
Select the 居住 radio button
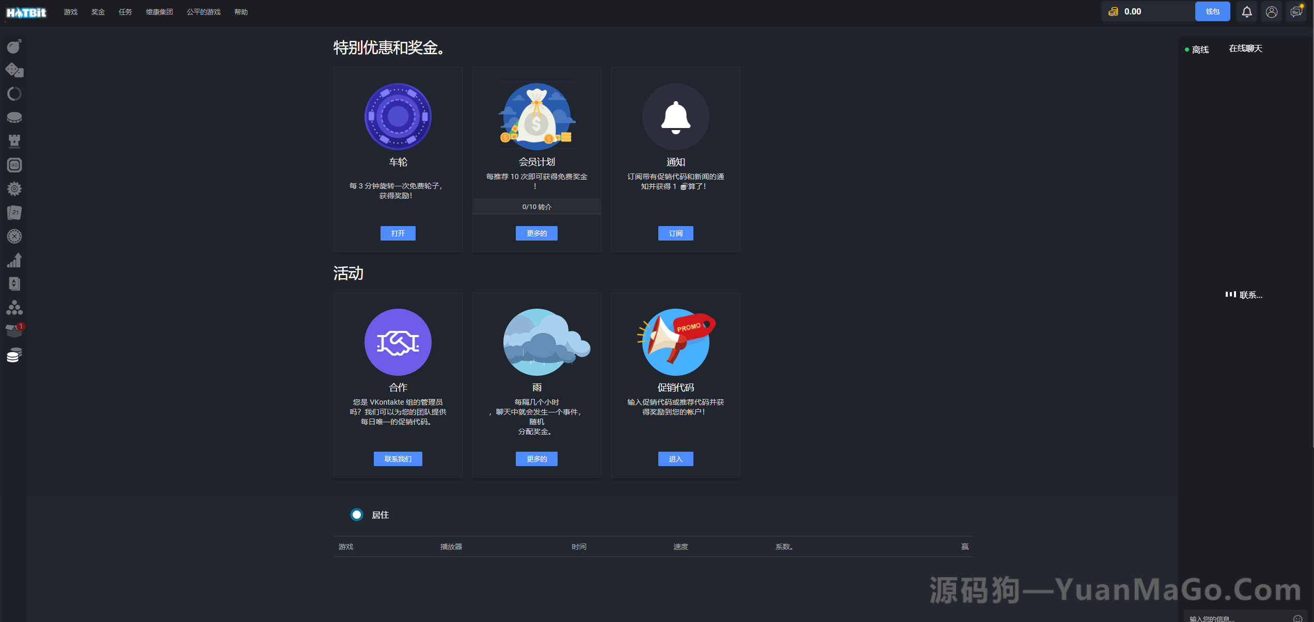(x=356, y=515)
